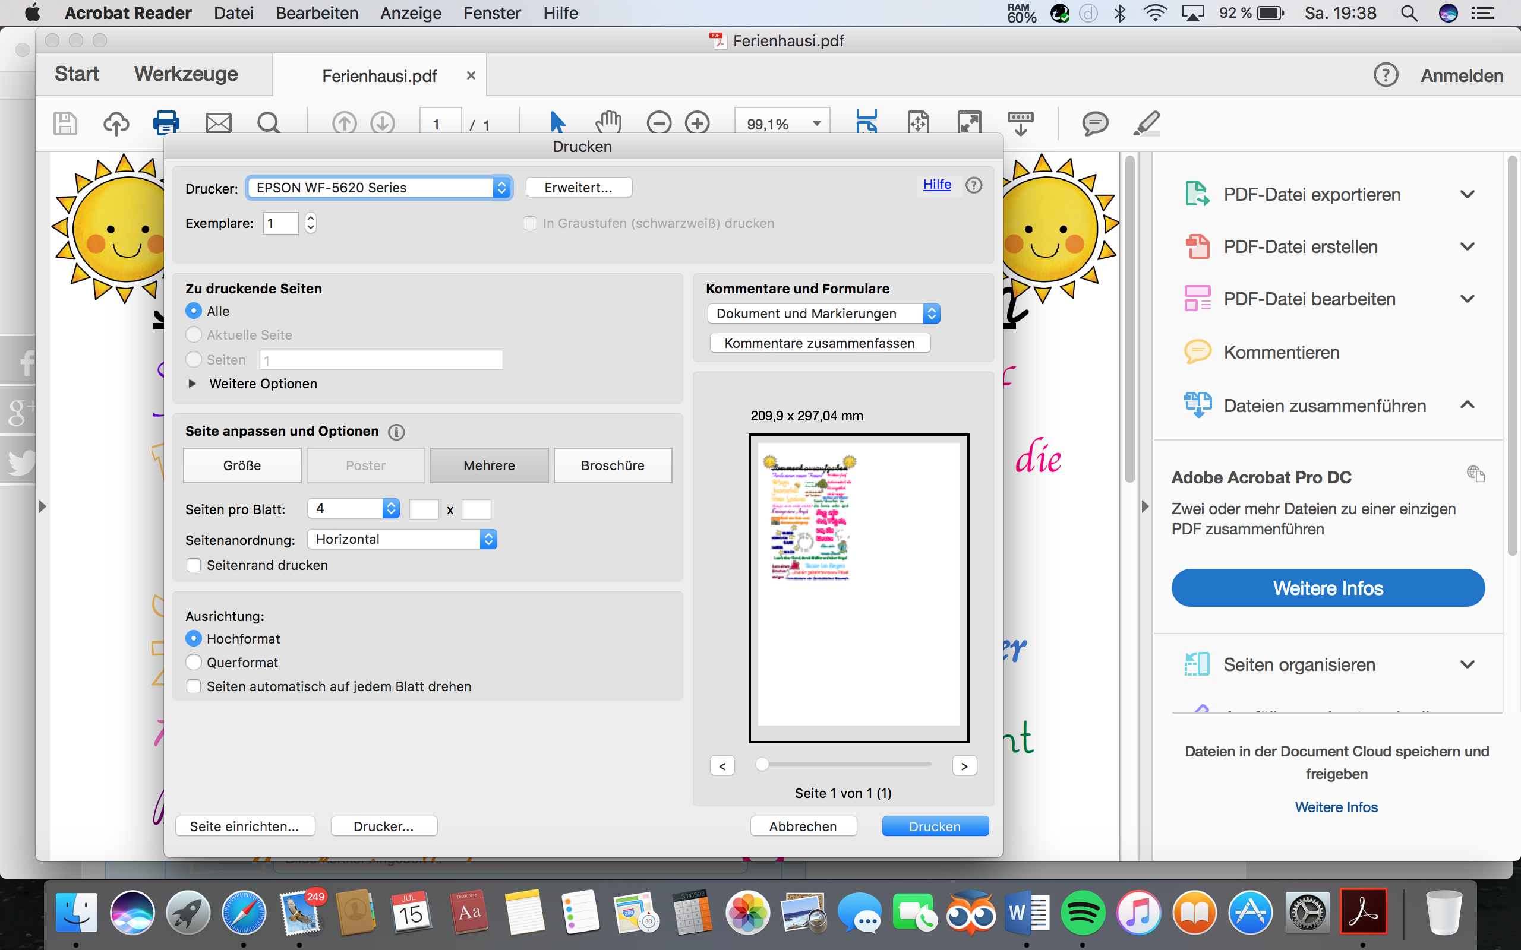Screen dimensions: 1521x950
Task: Select the hand pan tool
Action: tap(608, 122)
